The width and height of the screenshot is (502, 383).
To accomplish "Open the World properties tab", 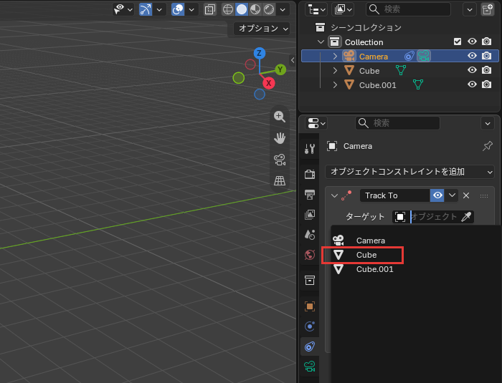I will (x=310, y=255).
